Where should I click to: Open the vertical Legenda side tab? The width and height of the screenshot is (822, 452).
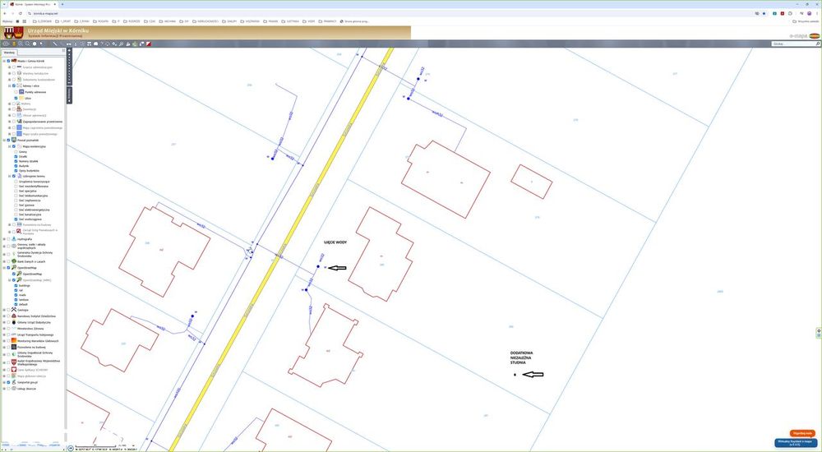[69, 95]
